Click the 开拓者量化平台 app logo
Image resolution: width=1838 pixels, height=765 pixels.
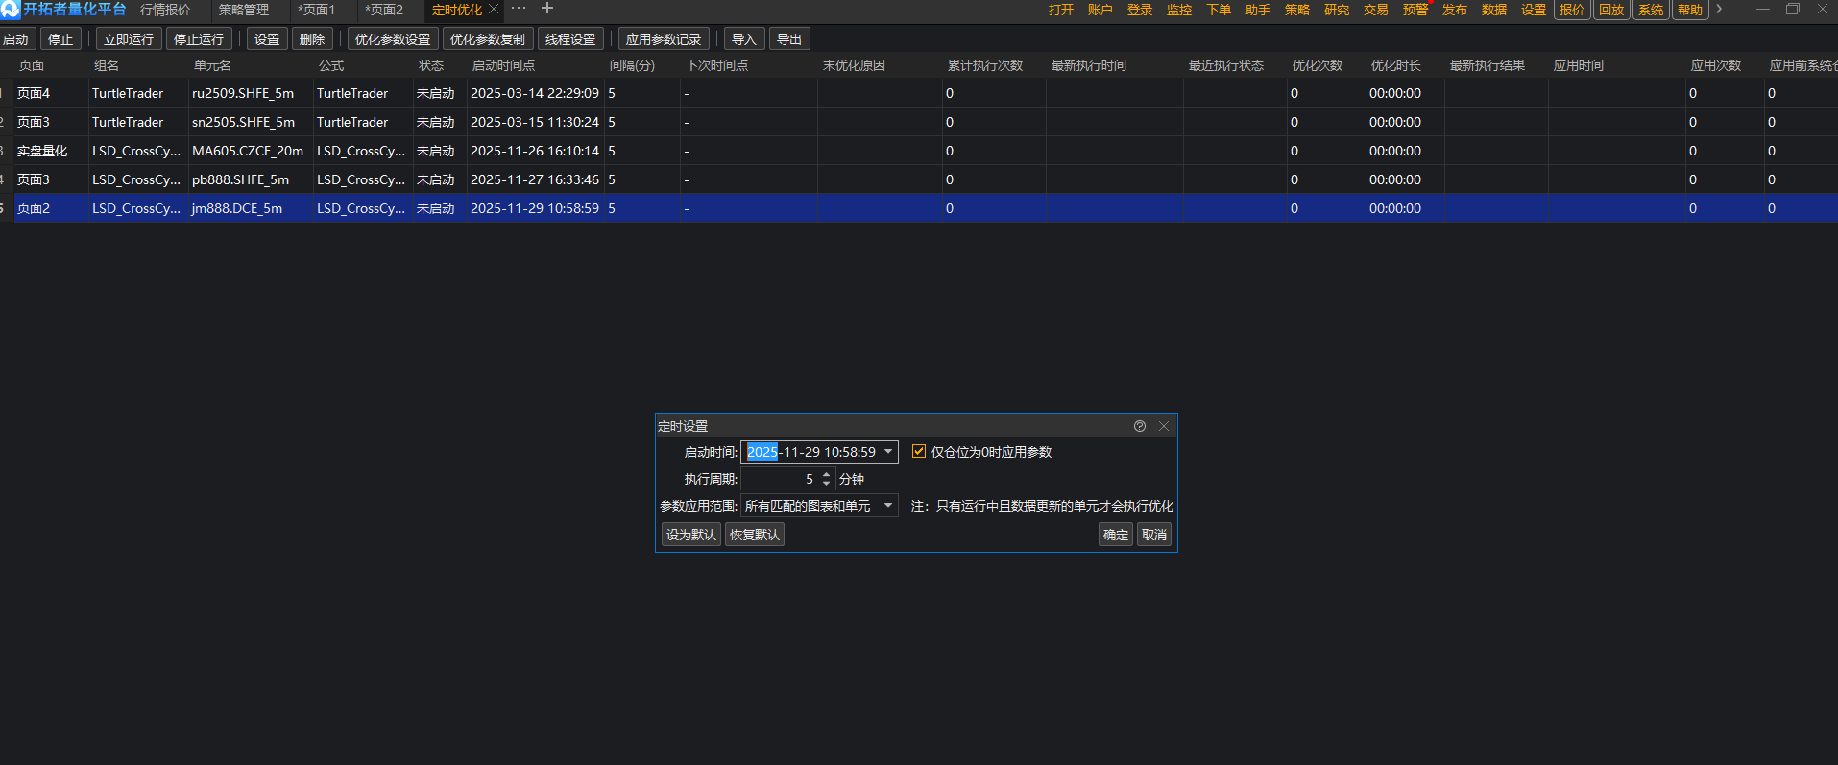pos(11,10)
